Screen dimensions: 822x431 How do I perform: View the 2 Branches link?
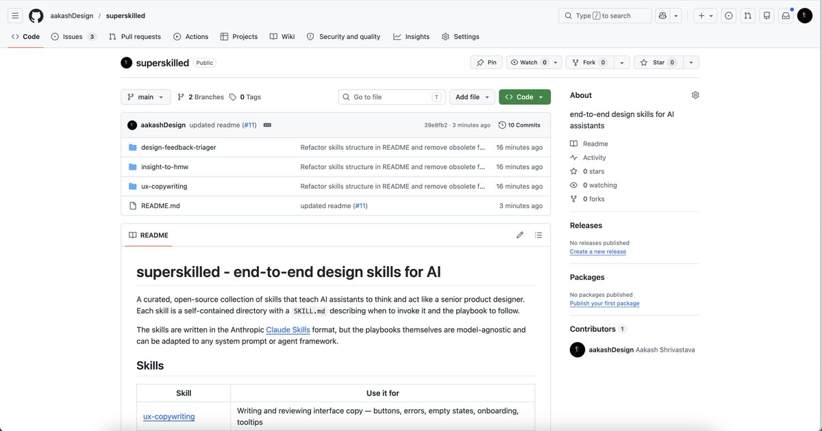point(201,97)
